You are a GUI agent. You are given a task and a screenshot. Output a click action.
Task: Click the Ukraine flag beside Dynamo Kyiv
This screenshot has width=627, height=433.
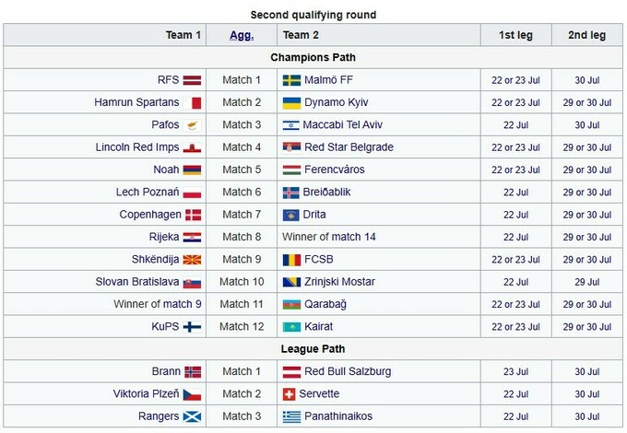pyautogui.click(x=291, y=102)
